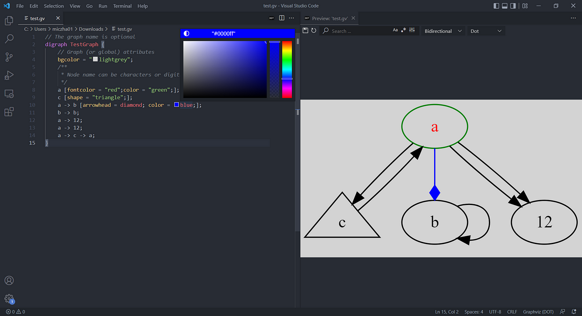Open the Selection menu
This screenshot has height=316, width=582.
[x=54, y=6]
